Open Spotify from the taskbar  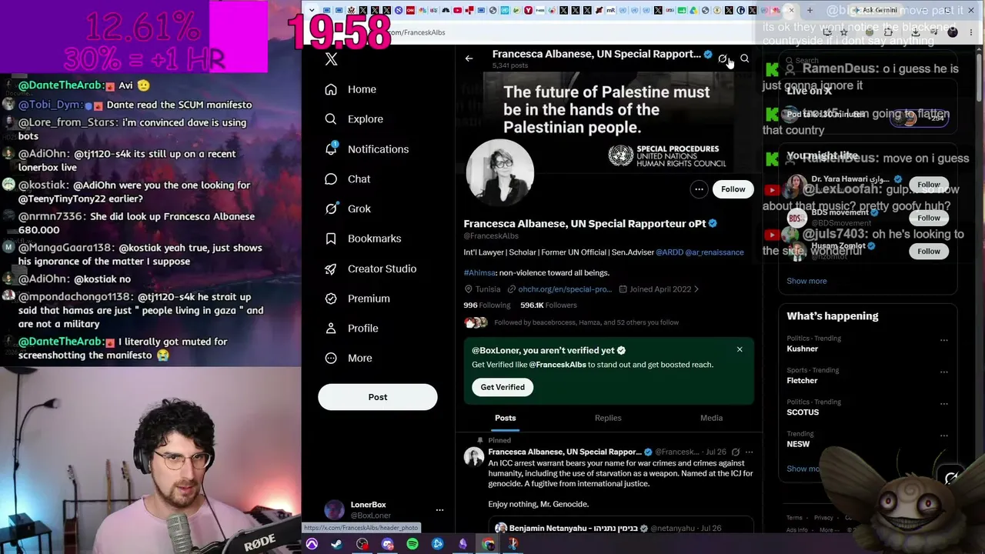412,544
